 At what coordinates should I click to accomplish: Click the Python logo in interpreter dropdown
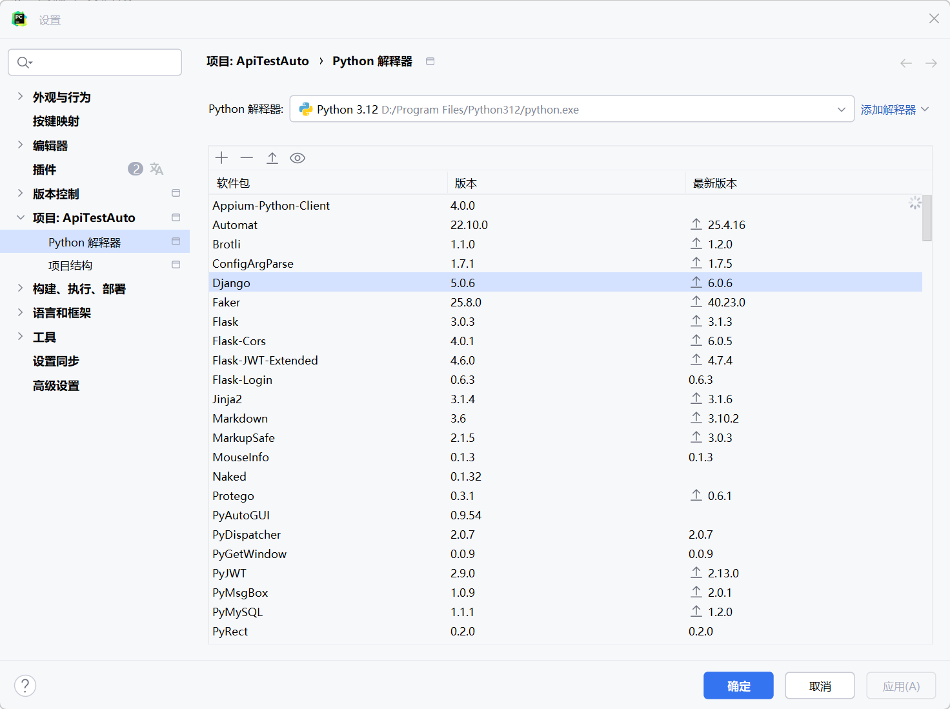[306, 109]
